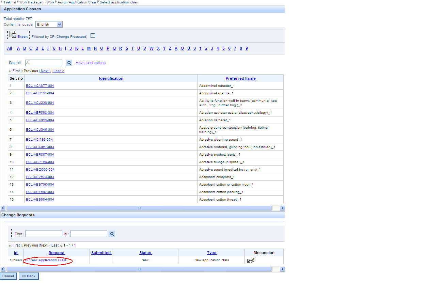This screenshot has width=443, height=284.
Task: Open the discussion edit icon for request 106448
Action: [251, 261]
